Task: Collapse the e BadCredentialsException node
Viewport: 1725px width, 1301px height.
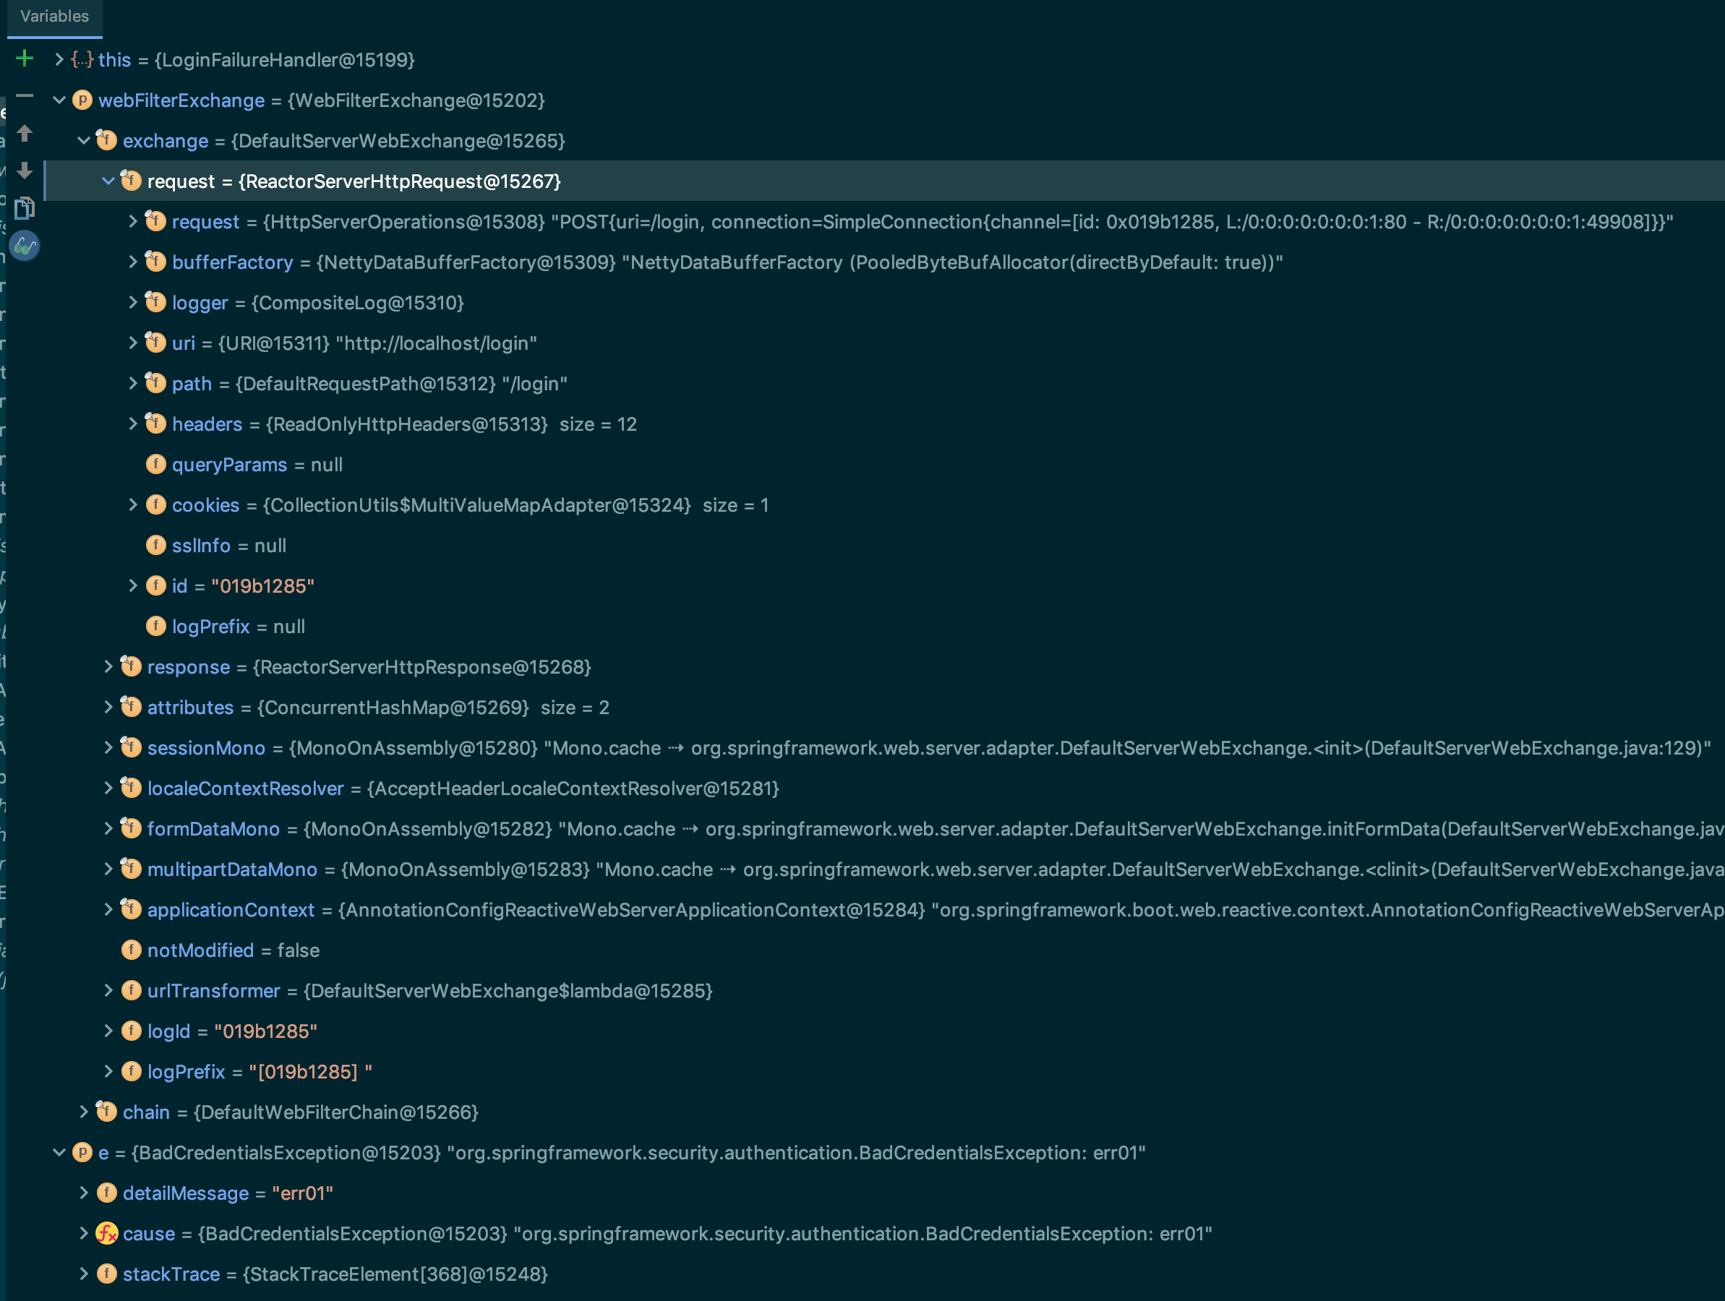Action: tap(59, 1153)
